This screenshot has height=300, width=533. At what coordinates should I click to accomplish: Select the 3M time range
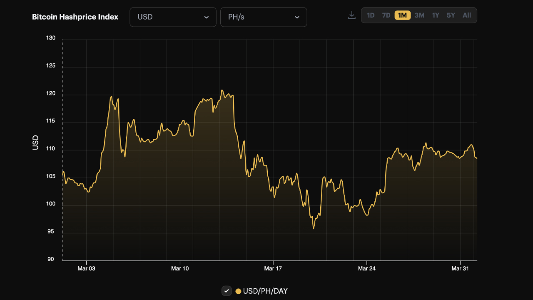419,15
